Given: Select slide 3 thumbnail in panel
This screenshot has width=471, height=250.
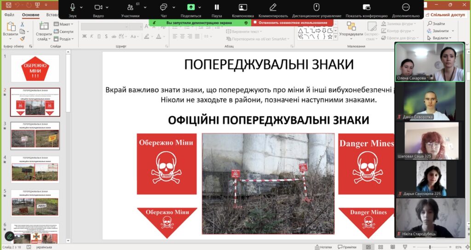Looking at the screenshot, I should (35, 135).
